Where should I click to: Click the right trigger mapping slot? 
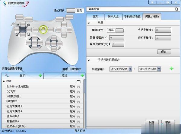pos(69,17)
